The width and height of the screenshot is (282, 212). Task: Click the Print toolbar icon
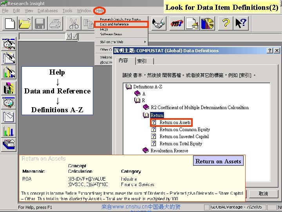click(x=55, y=24)
